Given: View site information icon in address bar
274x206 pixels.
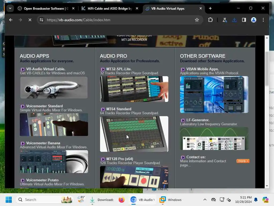Looking at the screenshot, I should tap(41, 20).
